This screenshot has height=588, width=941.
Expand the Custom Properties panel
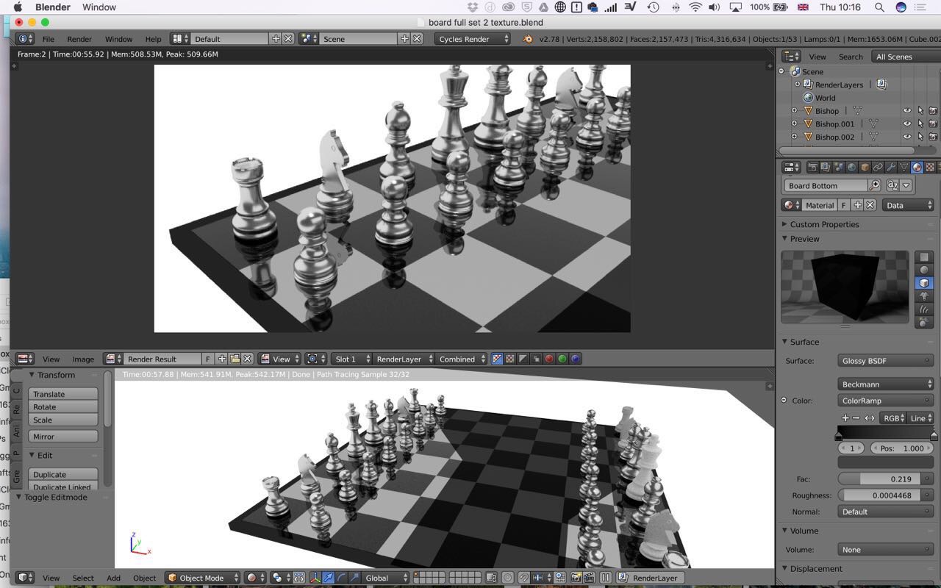[824, 224]
